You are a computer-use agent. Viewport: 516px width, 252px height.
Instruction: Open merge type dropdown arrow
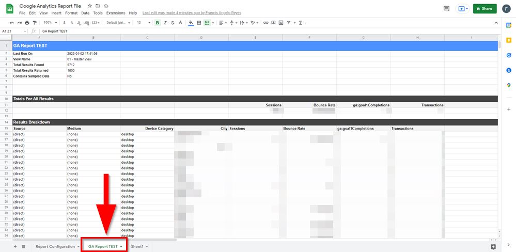click(213, 23)
